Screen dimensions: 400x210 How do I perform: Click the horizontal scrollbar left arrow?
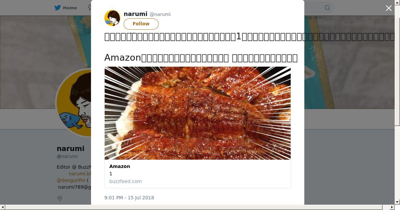(3, 207)
